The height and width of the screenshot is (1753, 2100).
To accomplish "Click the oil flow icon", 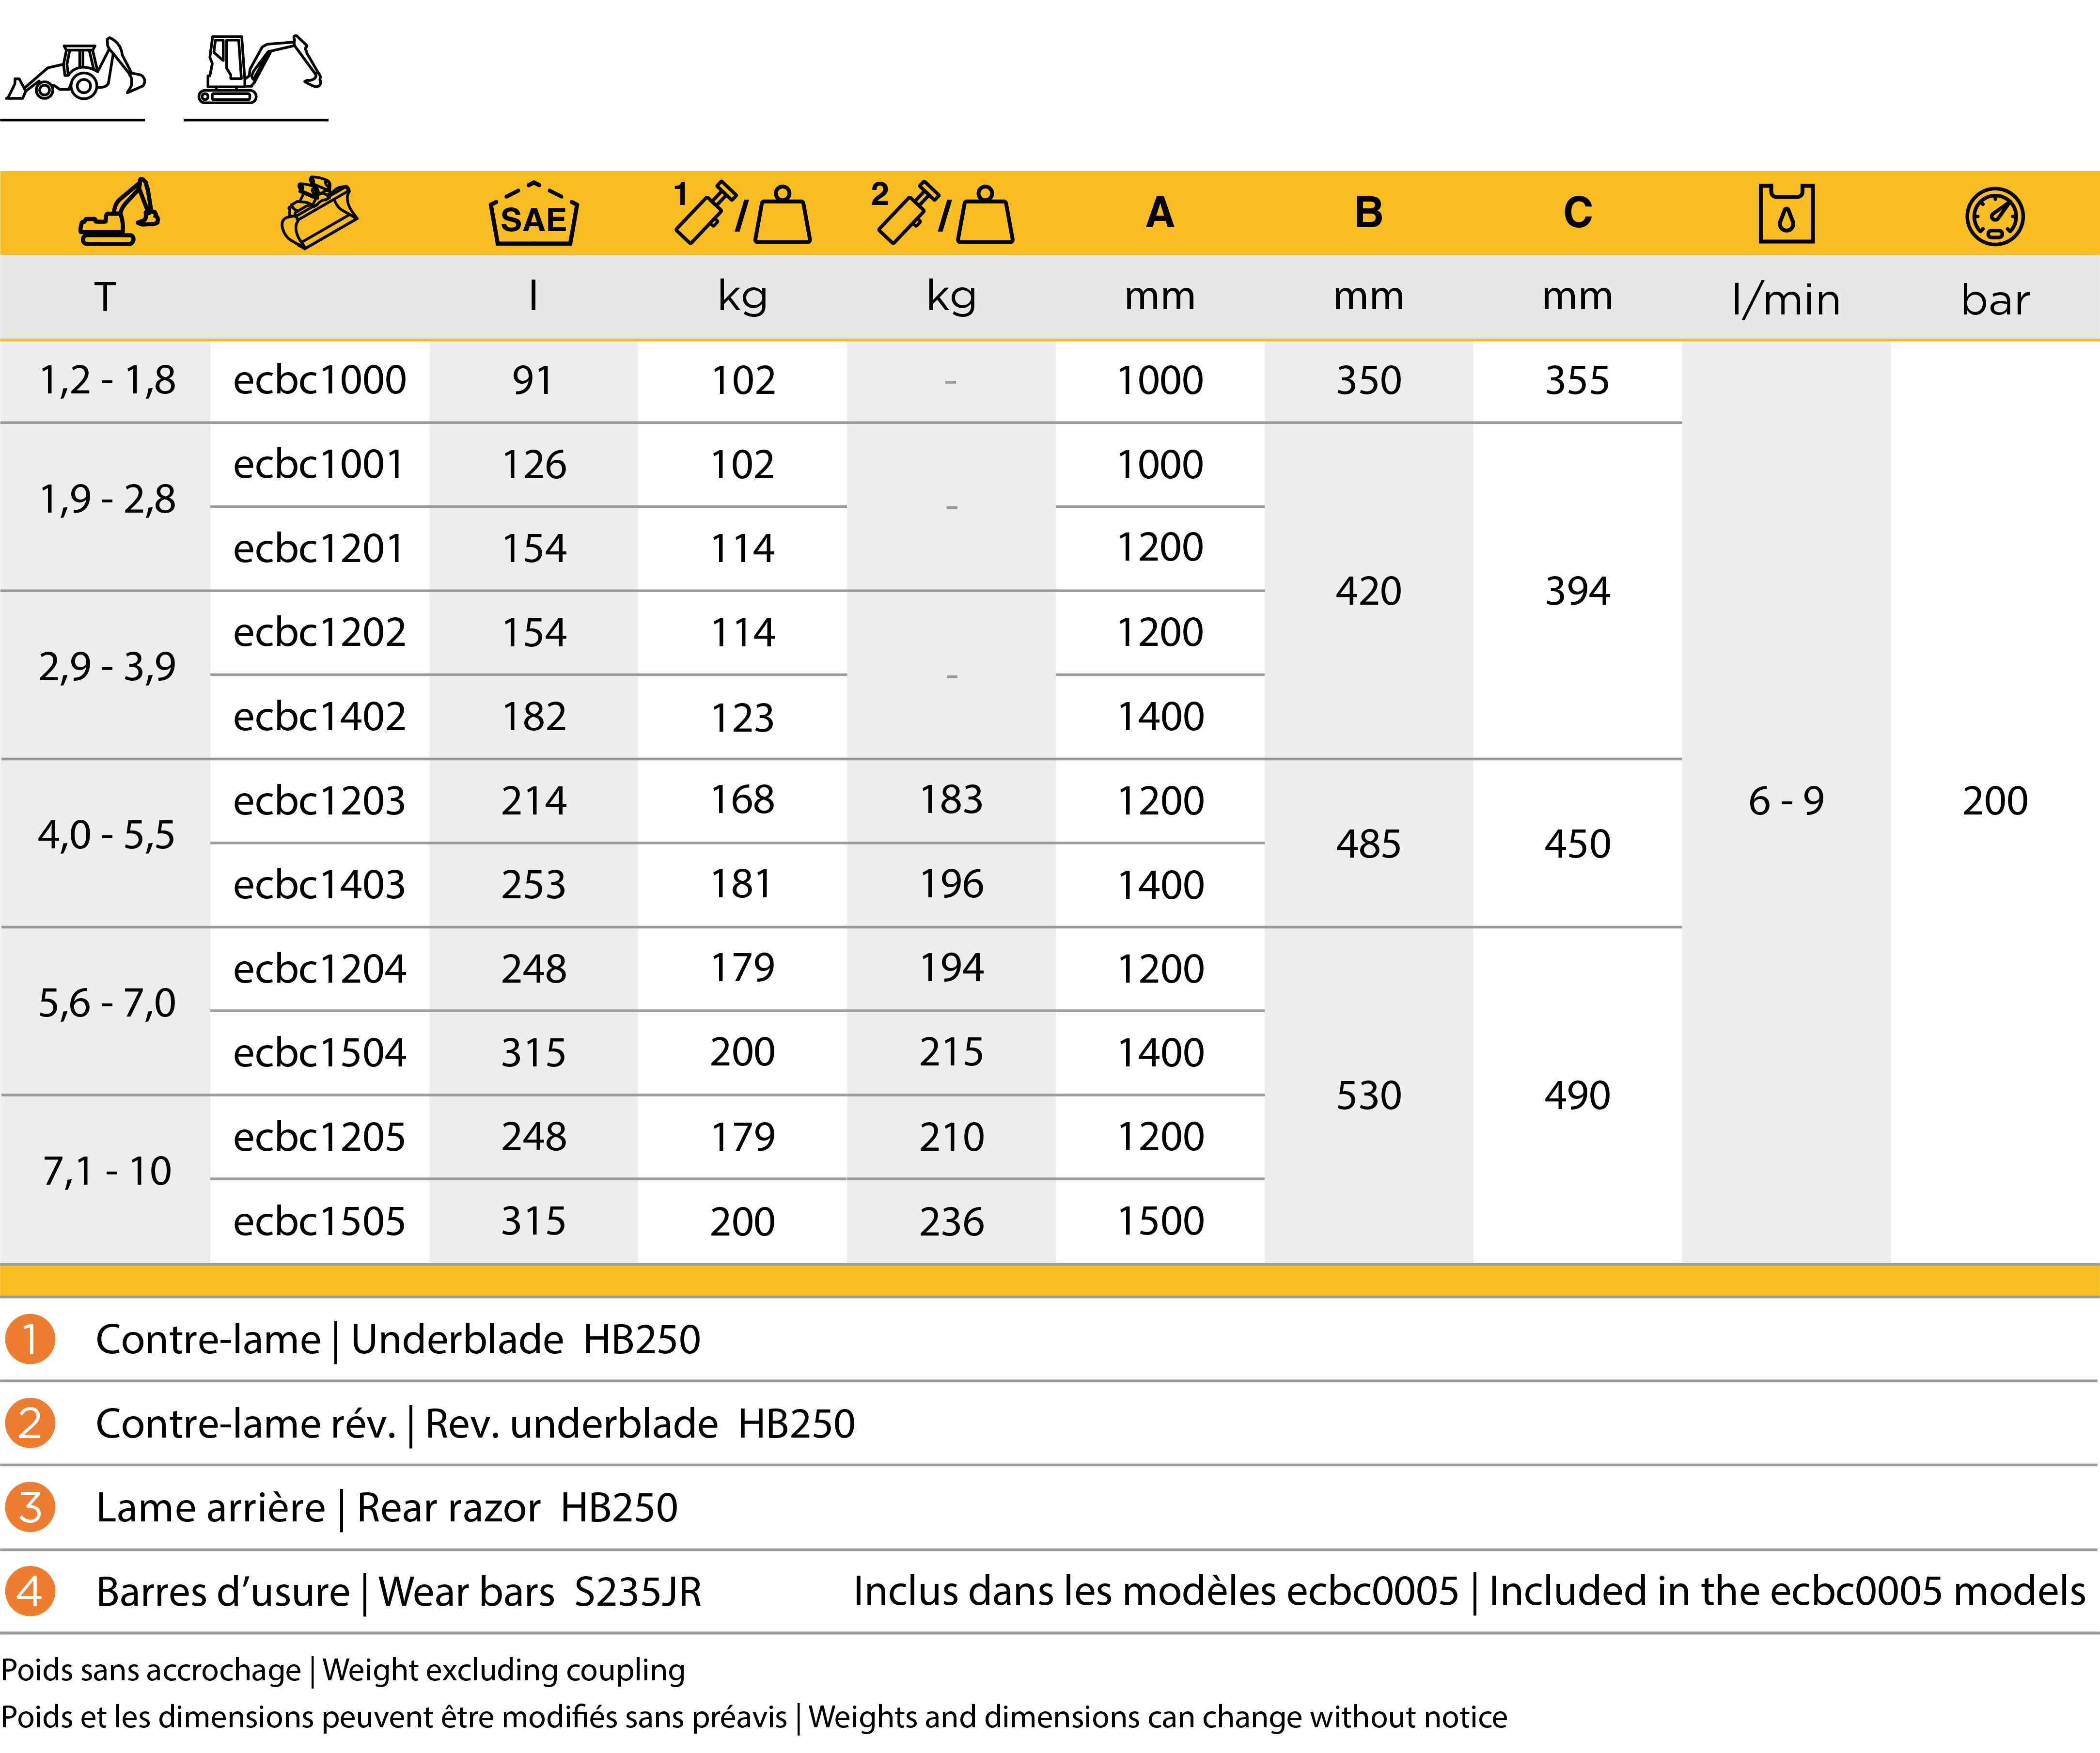I will click(1786, 213).
